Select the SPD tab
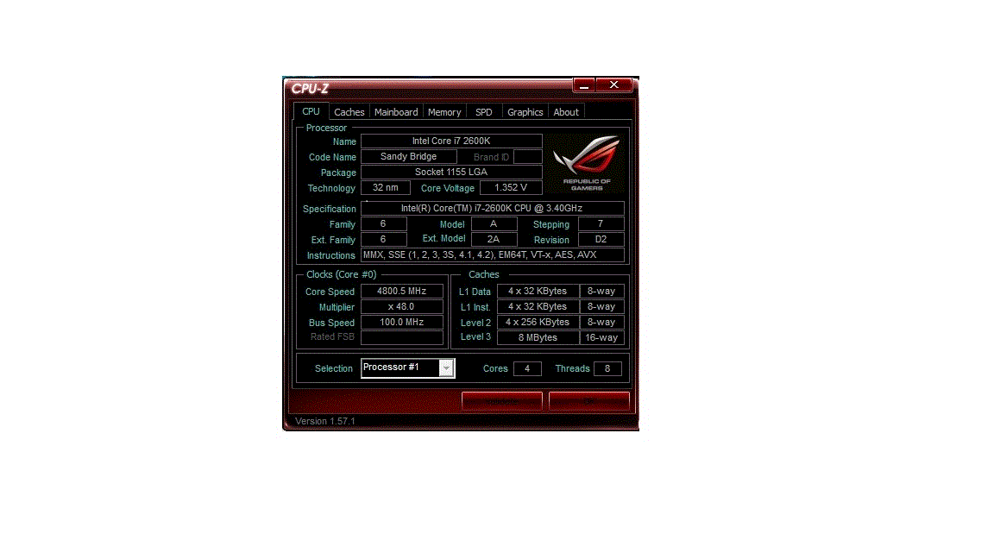Viewport: 994px width, 559px height. pos(484,112)
